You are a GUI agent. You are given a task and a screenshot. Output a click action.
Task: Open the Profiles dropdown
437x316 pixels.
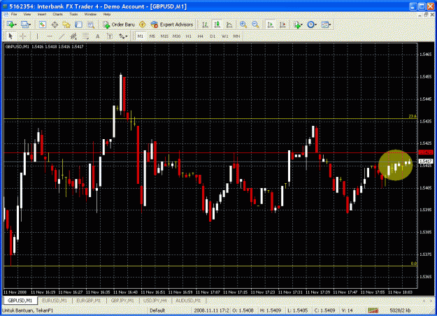pyautogui.click(x=26, y=24)
